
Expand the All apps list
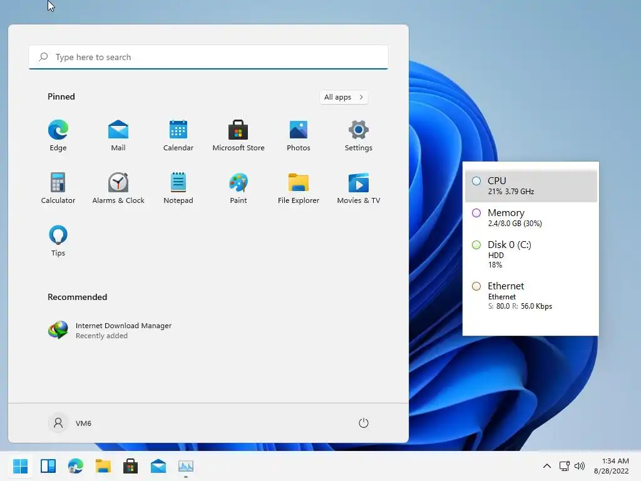click(x=344, y=97)
